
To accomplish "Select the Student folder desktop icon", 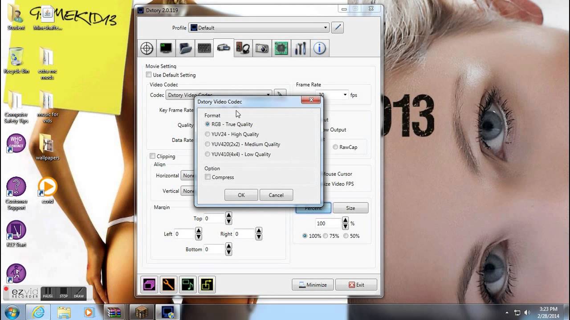I will [x=16, y=18].
